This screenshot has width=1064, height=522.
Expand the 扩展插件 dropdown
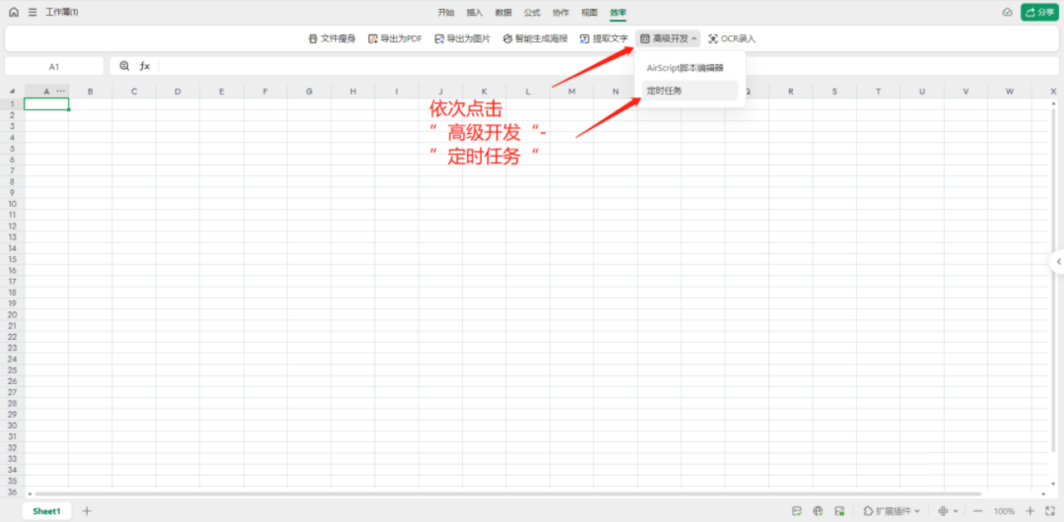tap(892, 511)
